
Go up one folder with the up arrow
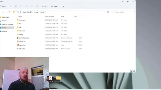tap(10, 12)
